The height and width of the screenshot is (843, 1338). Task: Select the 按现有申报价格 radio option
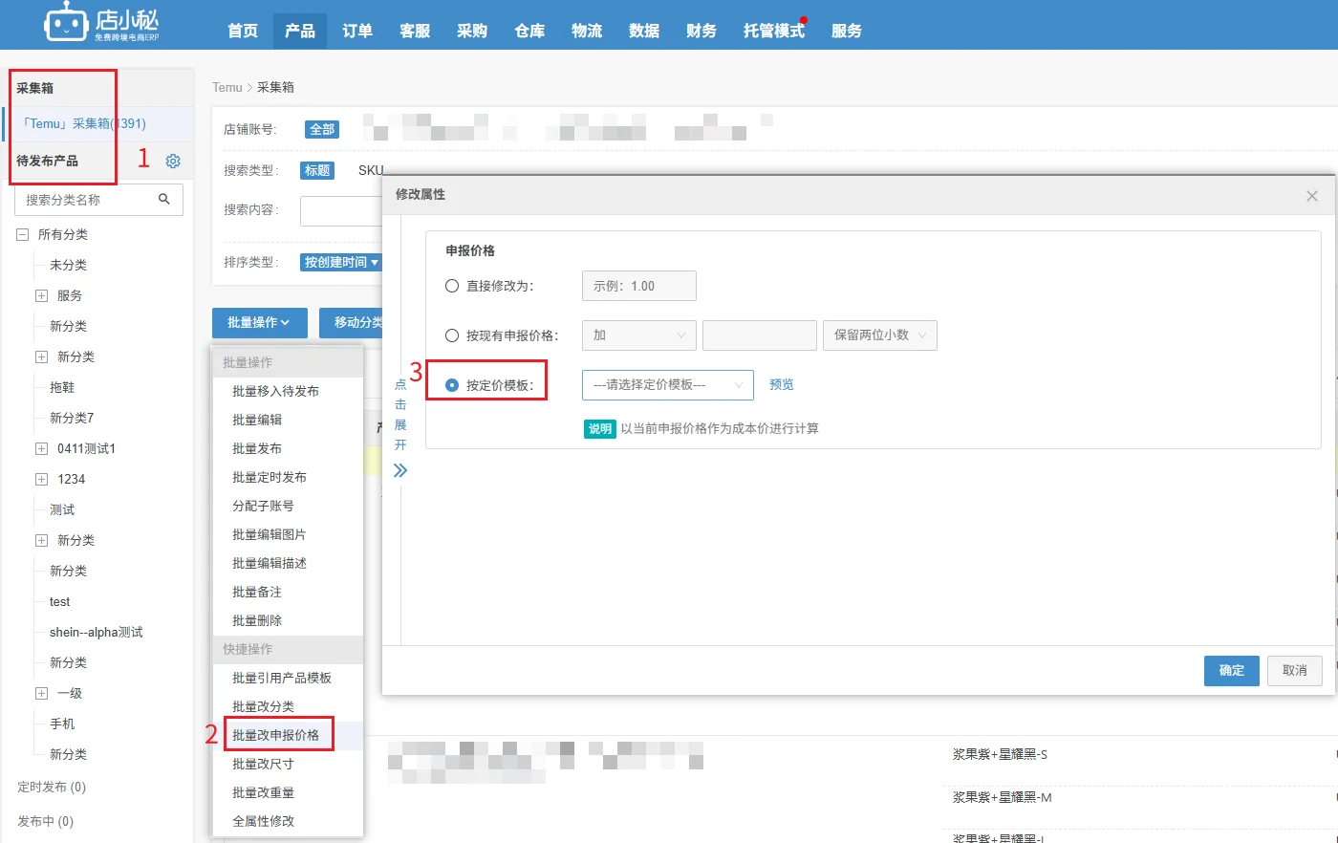[x=452, y=335]
